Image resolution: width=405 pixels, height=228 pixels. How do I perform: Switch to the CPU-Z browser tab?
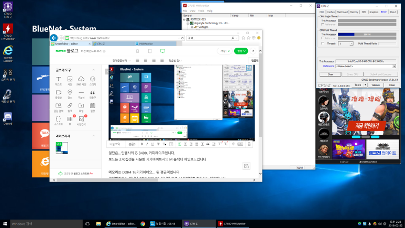click(x=113, y=44)
